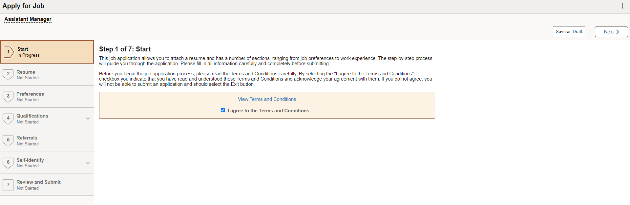Viewport: 630px width, 205px height.
Task: Click the step 7 Review and Submit icon
Action: pyautogui.click(x=8, y=185)
